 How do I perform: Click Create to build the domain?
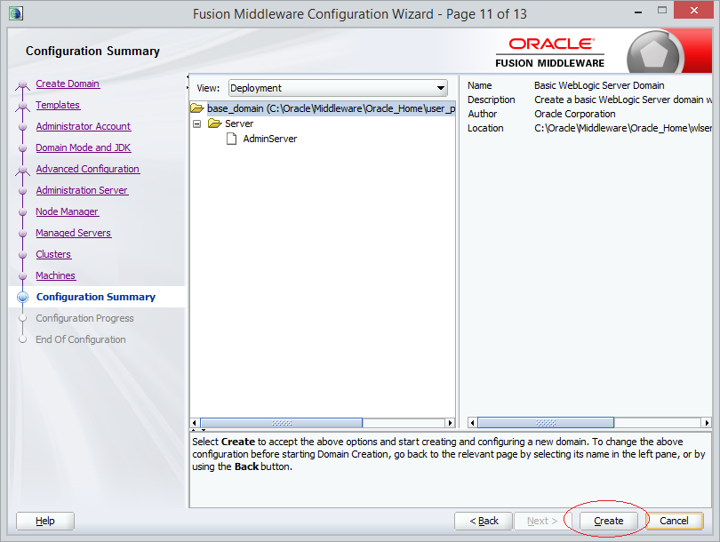click(608, 521)
